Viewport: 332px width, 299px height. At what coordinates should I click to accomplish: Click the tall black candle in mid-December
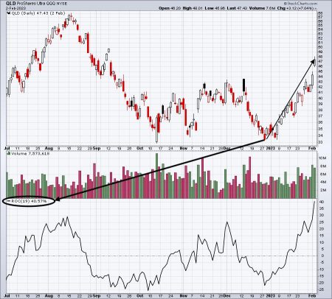pos(244,85)
